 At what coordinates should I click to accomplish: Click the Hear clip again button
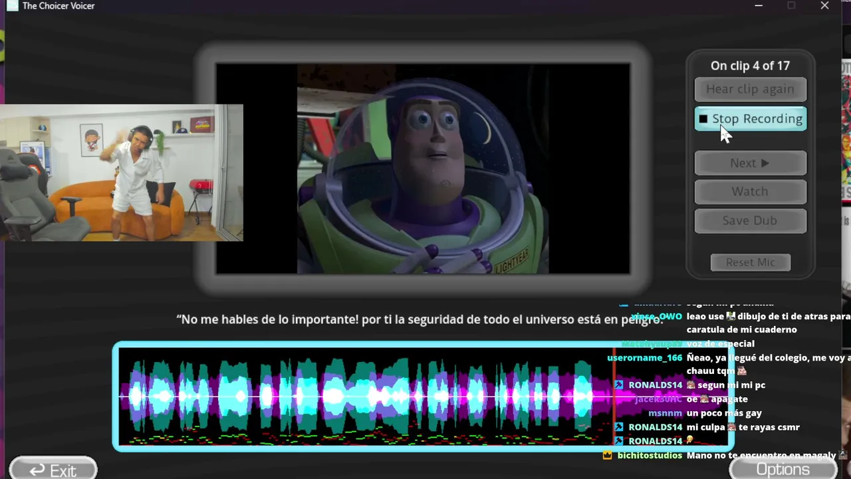click(751, 89)
